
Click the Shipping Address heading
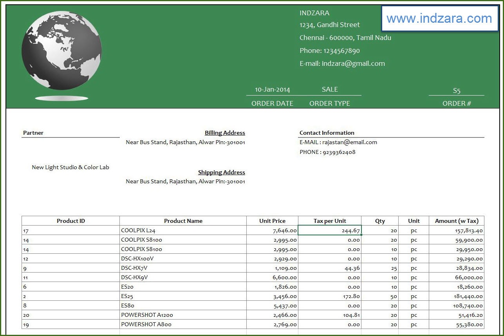[221, 172]
